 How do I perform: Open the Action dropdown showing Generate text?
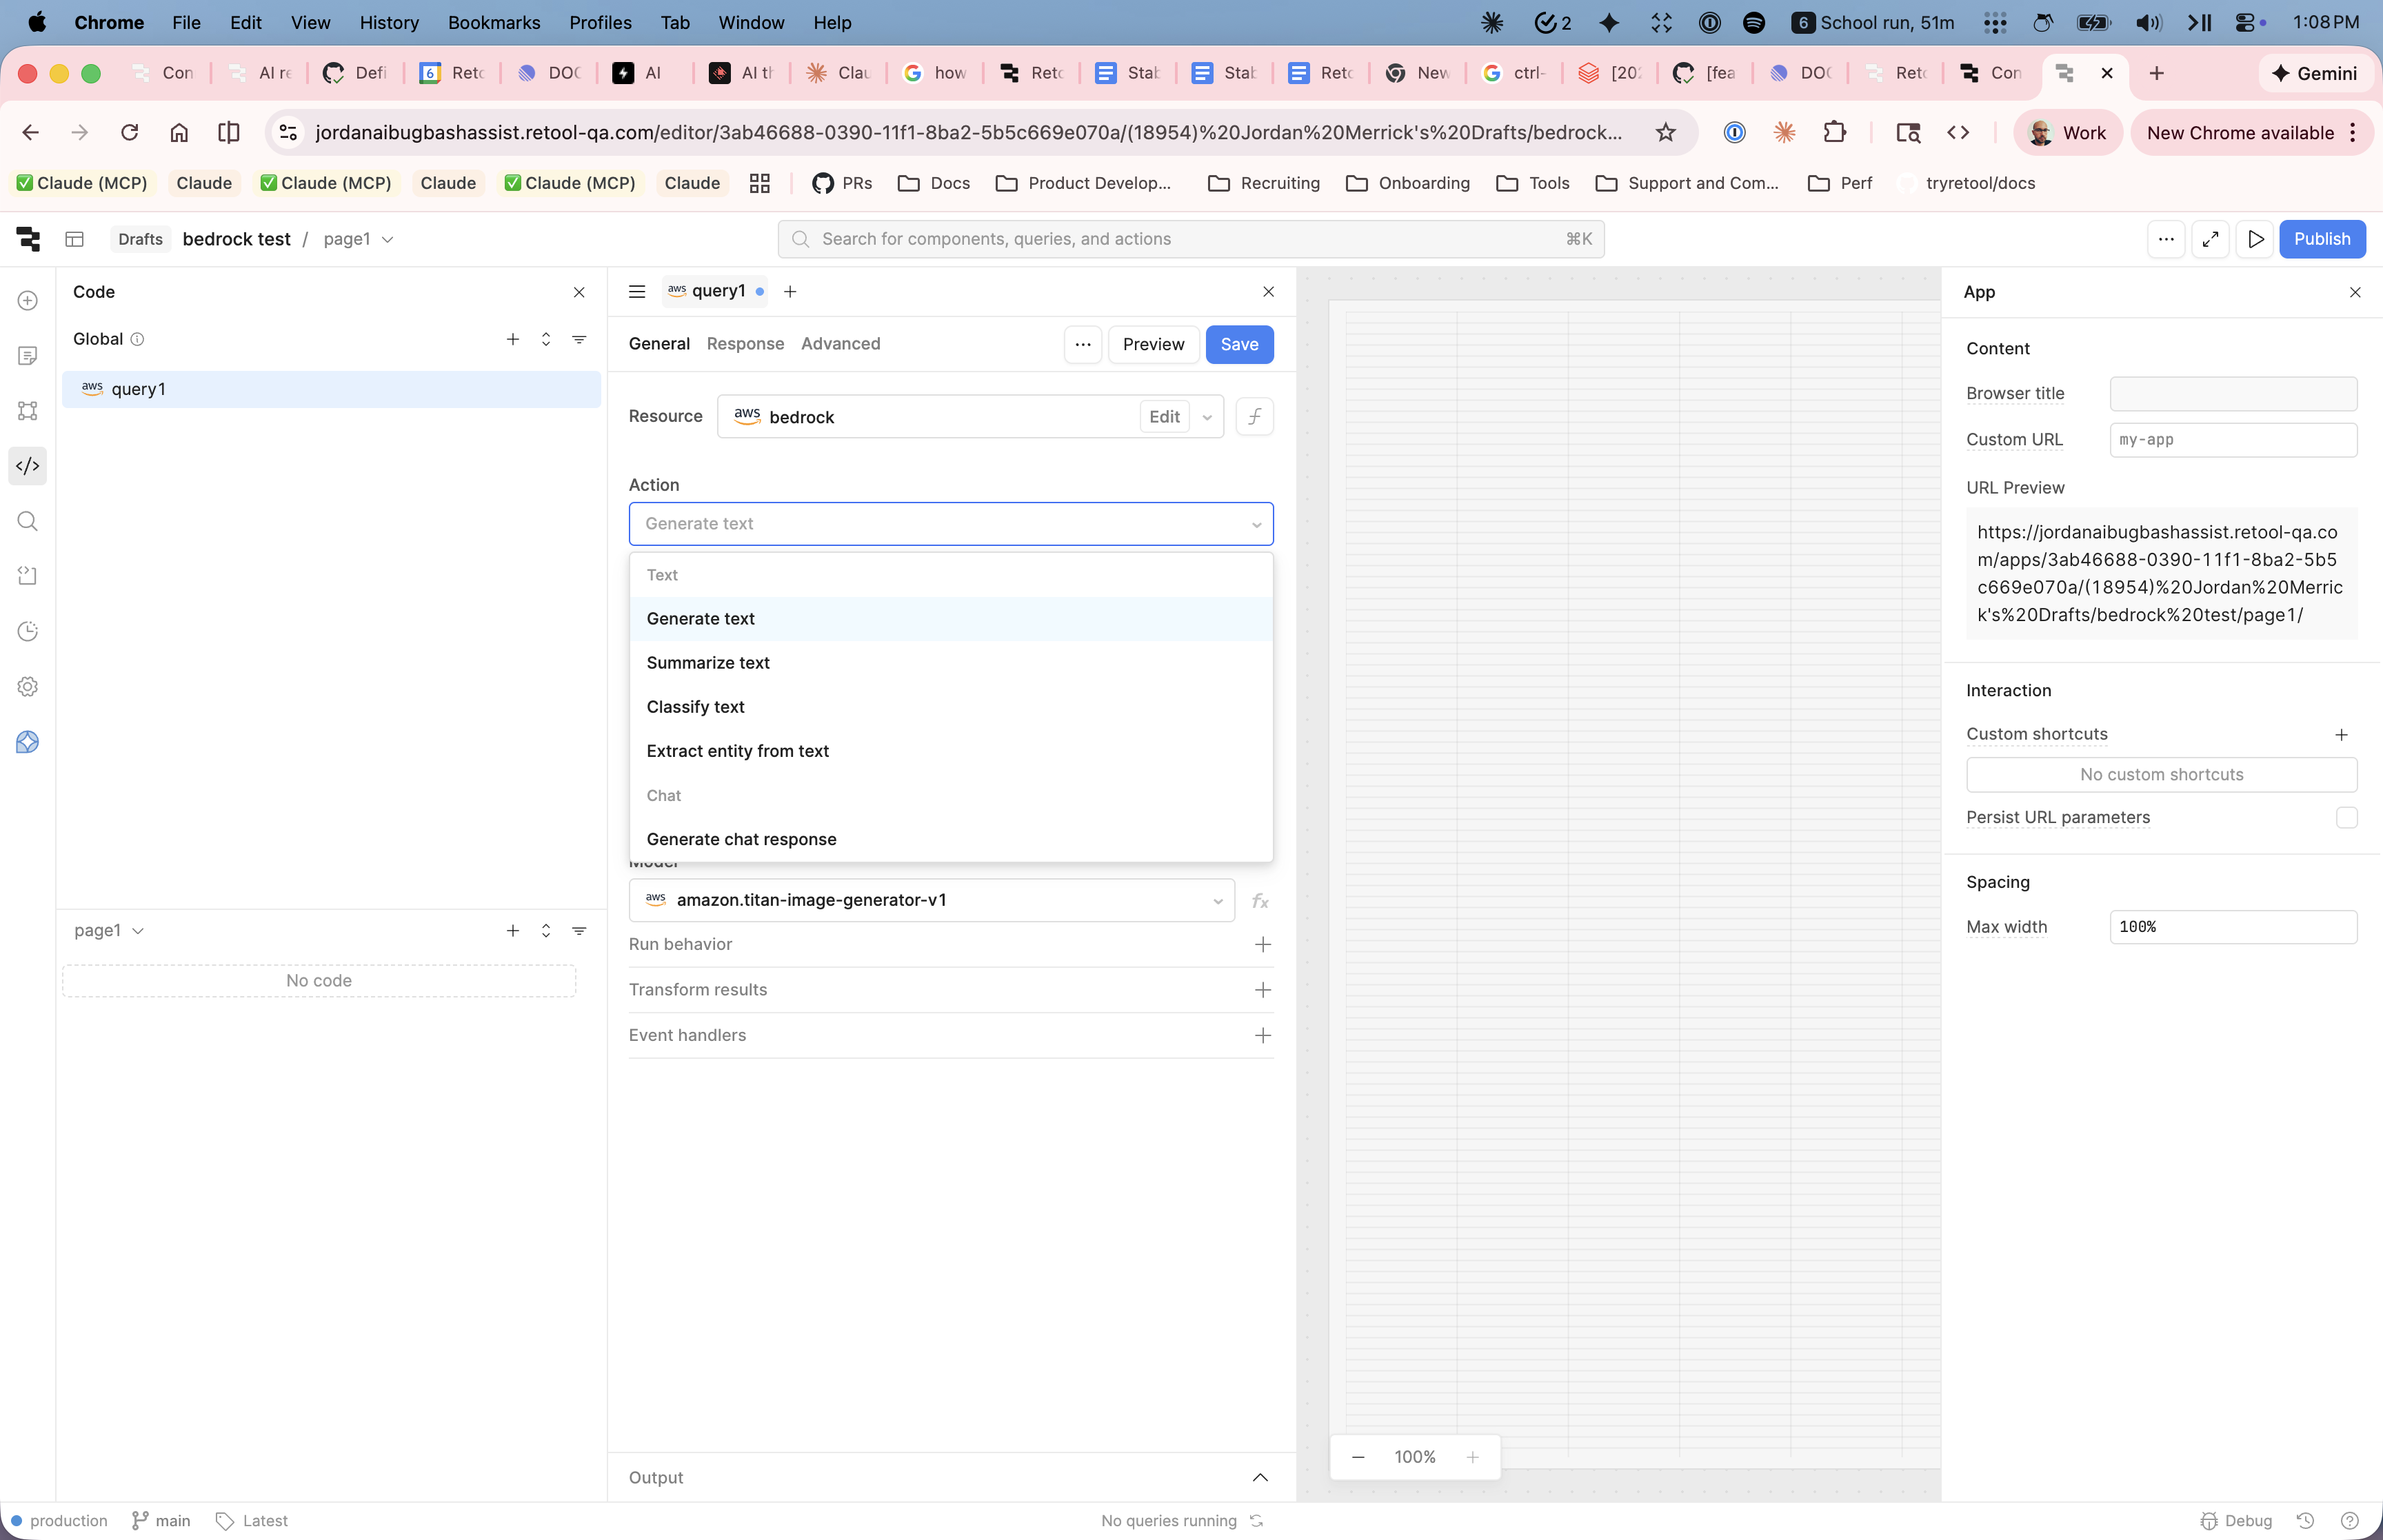click(949, 523)
